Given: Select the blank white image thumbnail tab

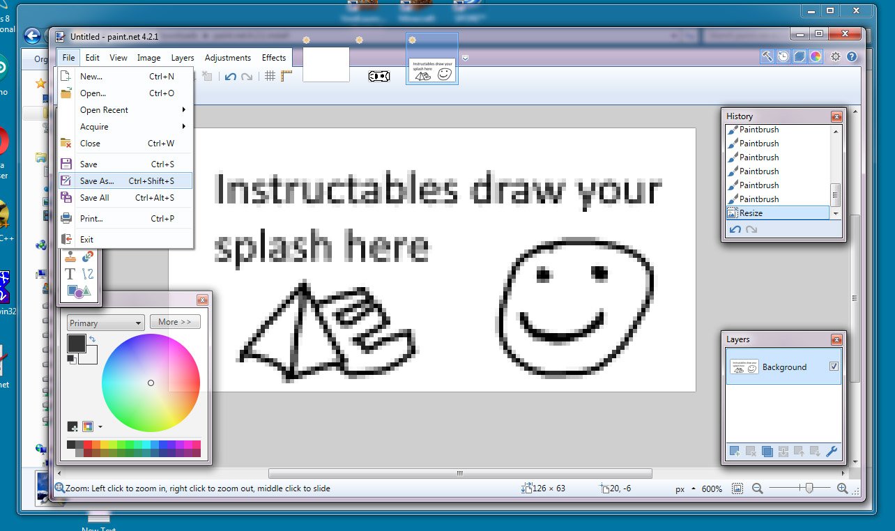Looking at the screenshot, I should coord(326,64).
